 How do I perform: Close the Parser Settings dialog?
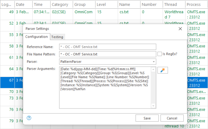click(180, 29)
